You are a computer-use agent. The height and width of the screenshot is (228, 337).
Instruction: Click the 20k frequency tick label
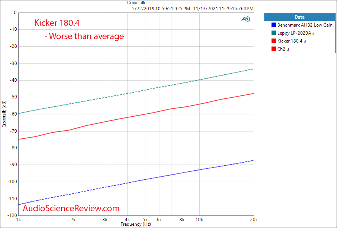254,220
